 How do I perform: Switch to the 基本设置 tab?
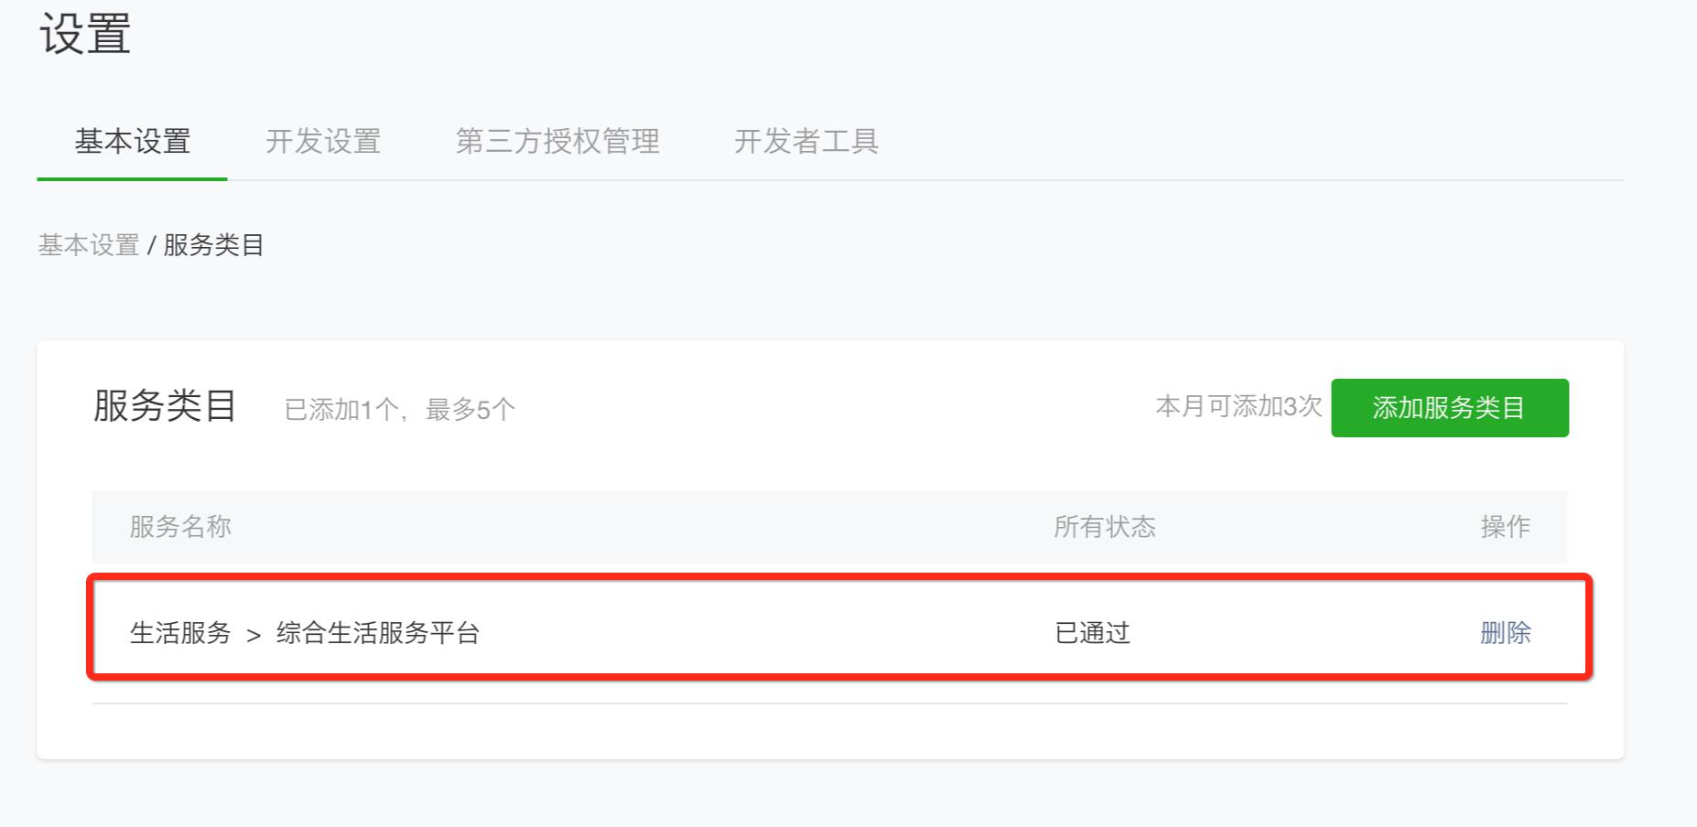[x=133, y=142]
